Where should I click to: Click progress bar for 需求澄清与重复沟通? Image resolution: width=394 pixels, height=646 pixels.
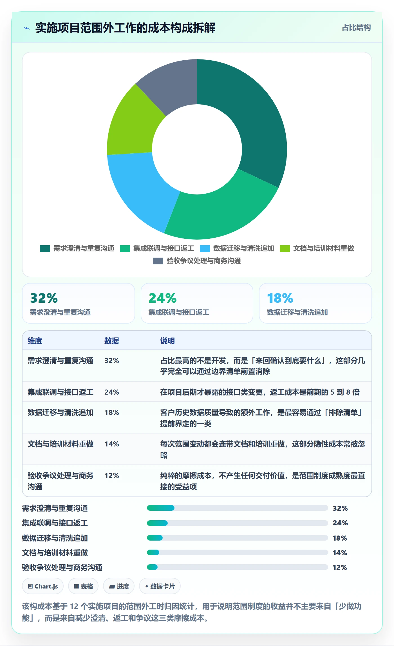[x=237, y=508]
